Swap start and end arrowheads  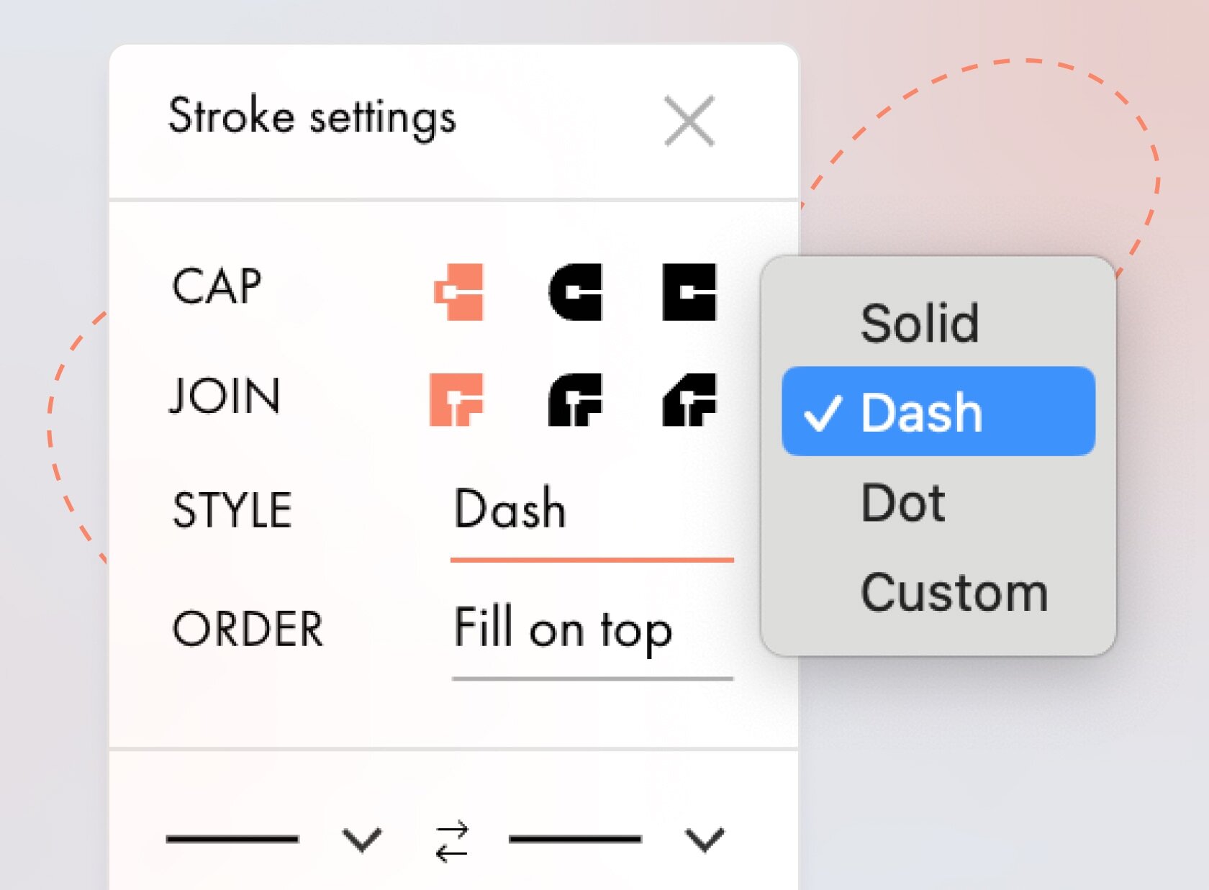pyautogui.click(x=452, y=840)
